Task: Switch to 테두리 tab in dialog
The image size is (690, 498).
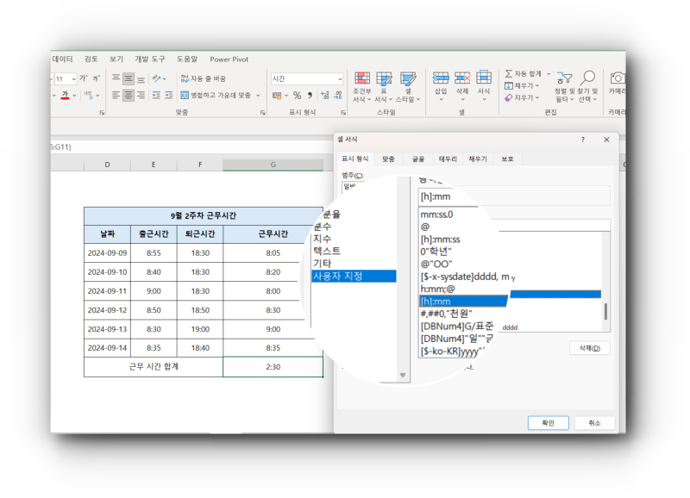Action: coord(448,159)
